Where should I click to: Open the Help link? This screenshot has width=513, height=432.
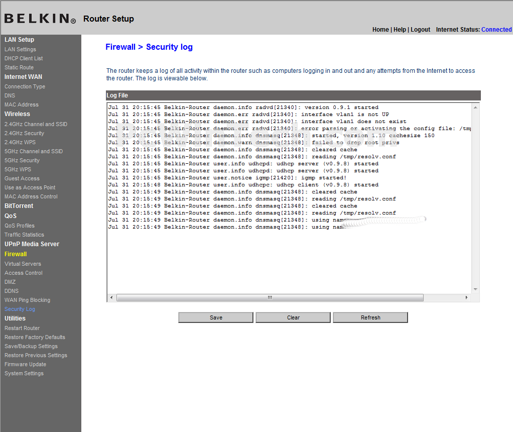(x=400, y=30)
